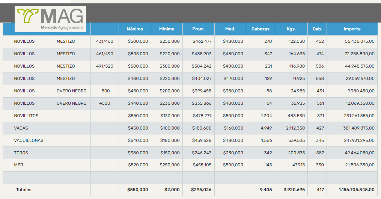Select the 431/460 weight range cell

(104, 41)
